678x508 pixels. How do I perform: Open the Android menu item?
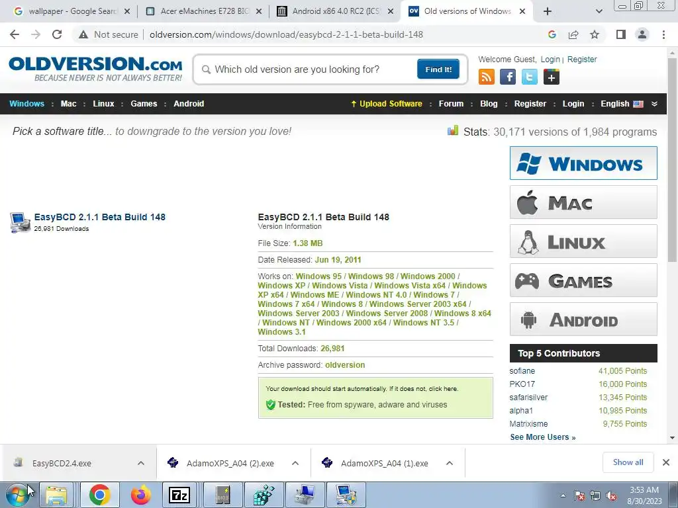tap(189, 104)
